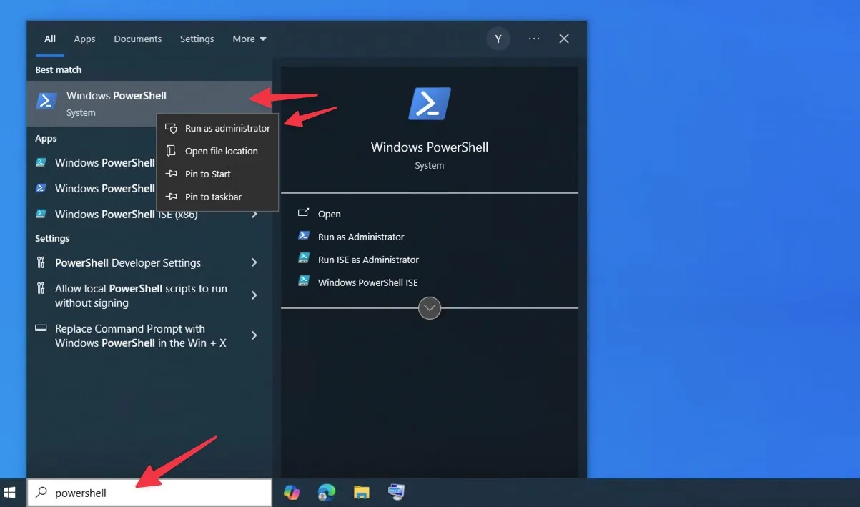Open Microsoft Edge from the taskbar

coord(327,493)
